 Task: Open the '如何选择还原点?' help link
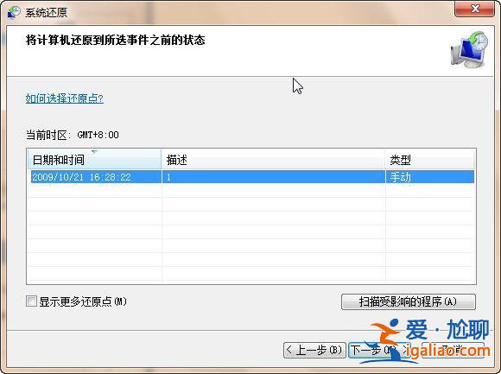pos(65,98)
